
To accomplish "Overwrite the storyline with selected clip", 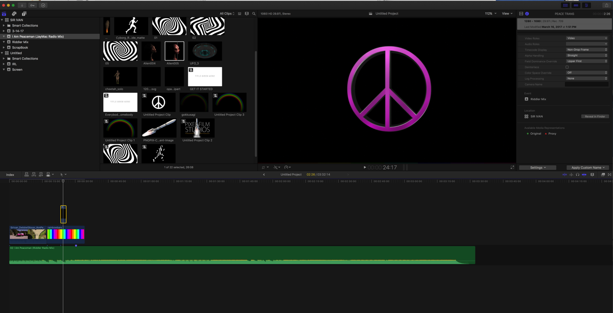I will [x=48, y=175].
